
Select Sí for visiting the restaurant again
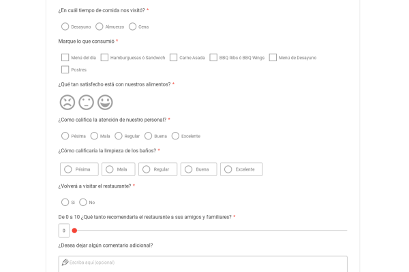point(65,202)
